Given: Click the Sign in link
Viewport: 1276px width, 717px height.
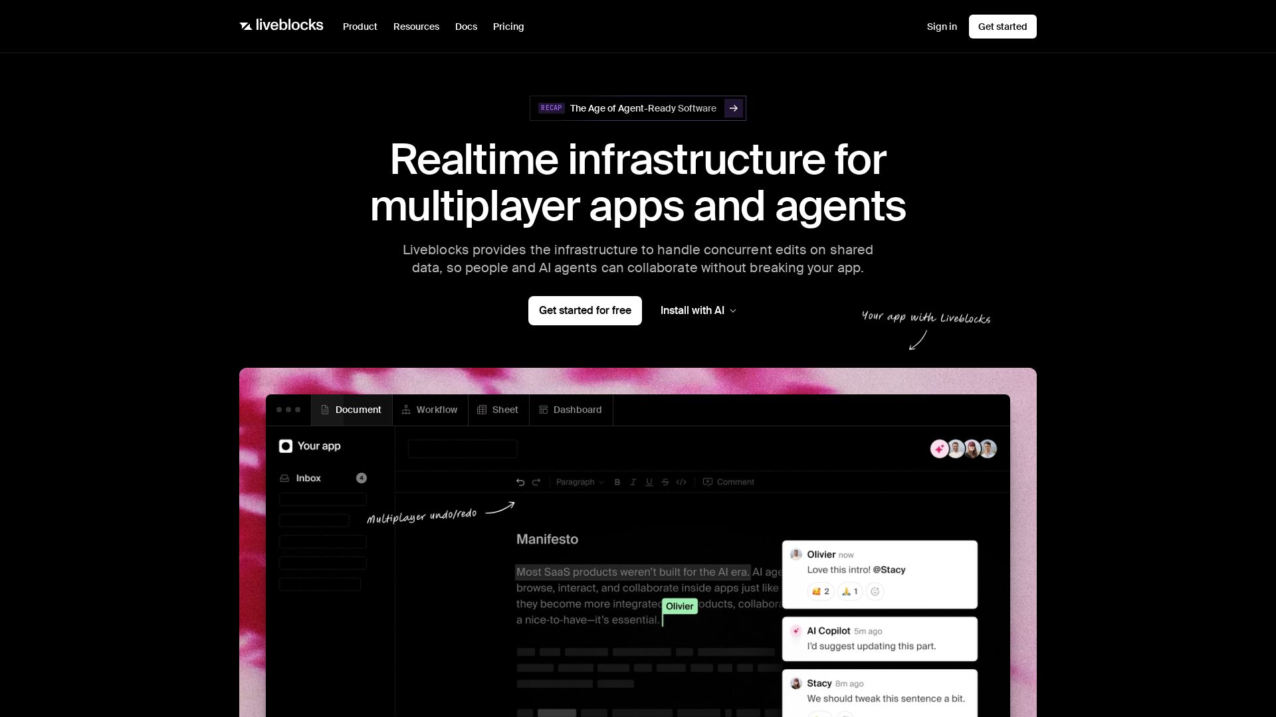Looking at the screenshot, I should tap(942, 27).
